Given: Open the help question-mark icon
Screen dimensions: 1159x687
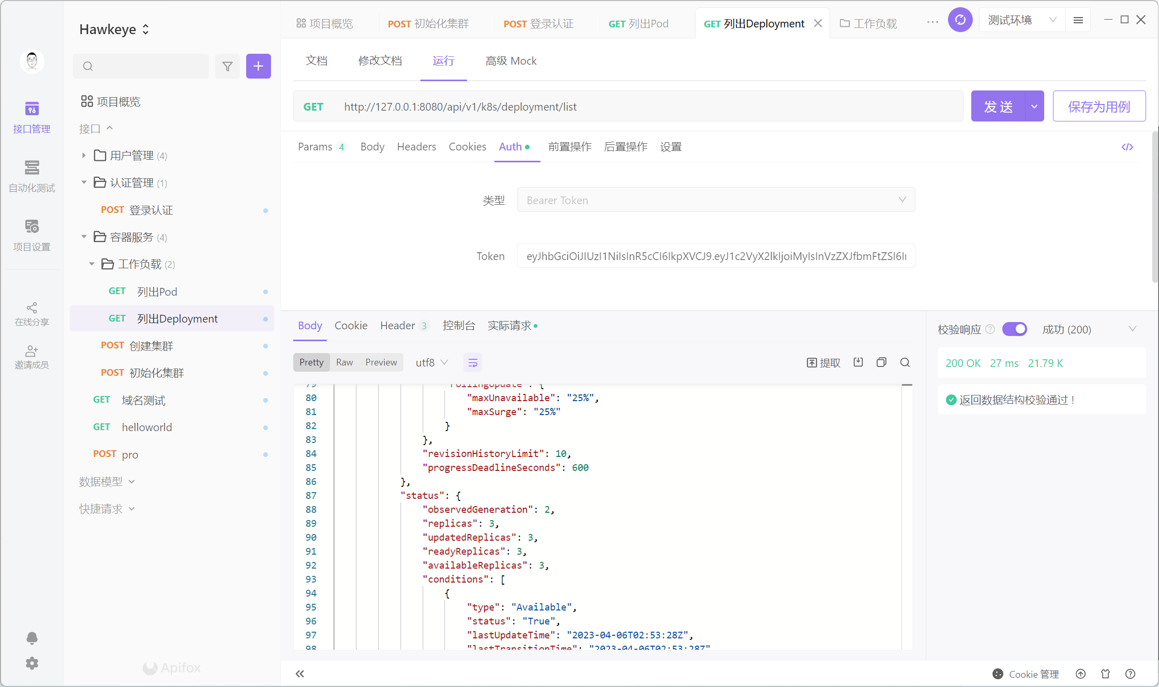Looking at the screenshot, I should pyautogui.click(x=1131, y=674).
